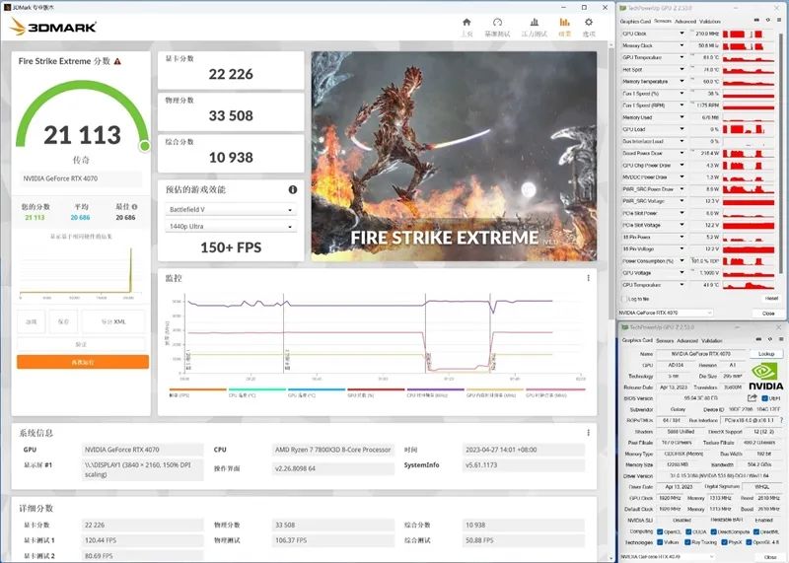
Task: Toggle the Vulkan checkbox
Action: (x=660, y=542)
